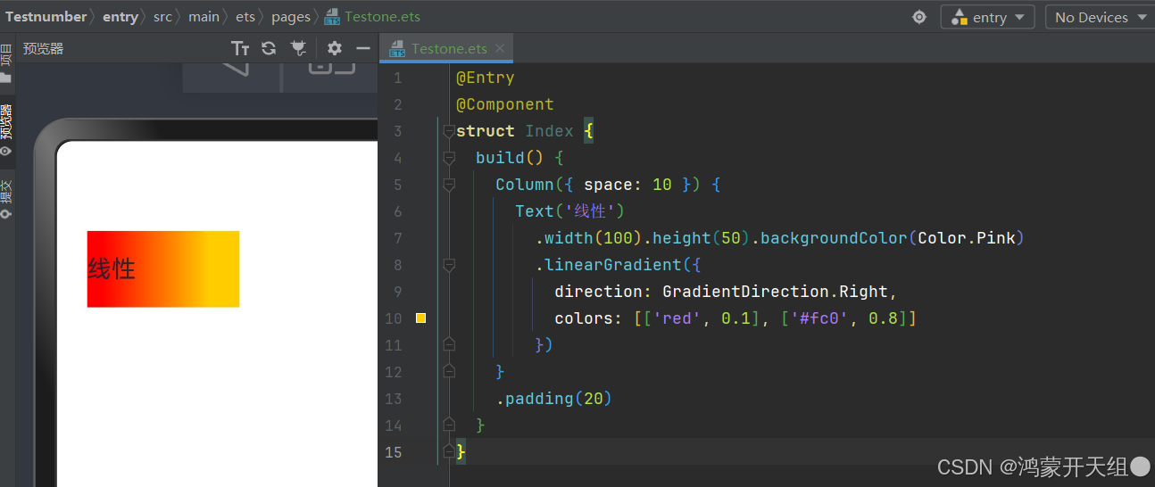Click the locate target icon near entry dropdown
Screen dimensions: 1155x487
[919, 17]
